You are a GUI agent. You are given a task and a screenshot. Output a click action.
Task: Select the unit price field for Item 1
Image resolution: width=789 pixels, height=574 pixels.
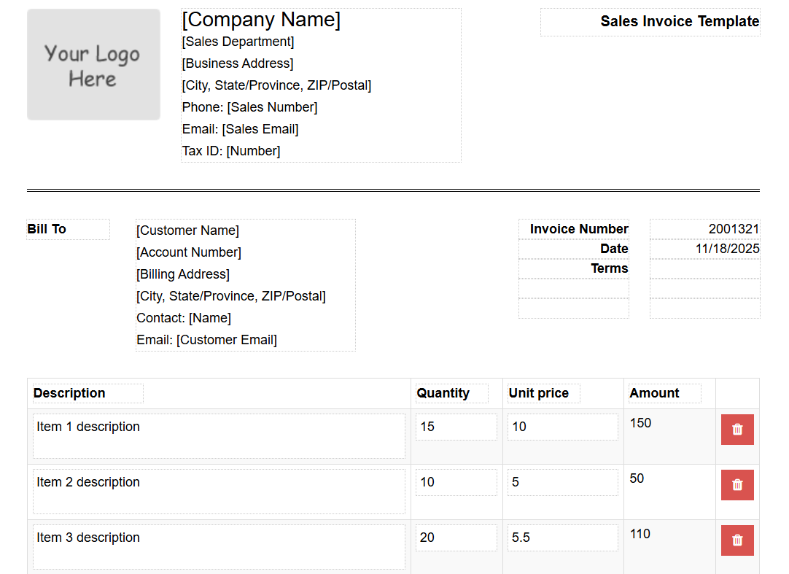(562, 427)
